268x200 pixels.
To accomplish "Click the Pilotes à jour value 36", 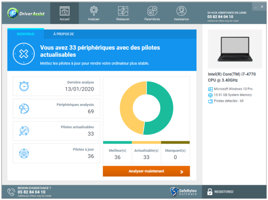I will click(x=91, y=156).
